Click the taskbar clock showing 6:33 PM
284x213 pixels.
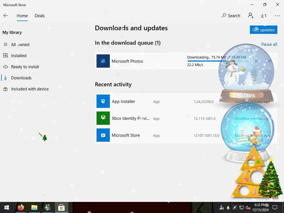coord(261,207)
